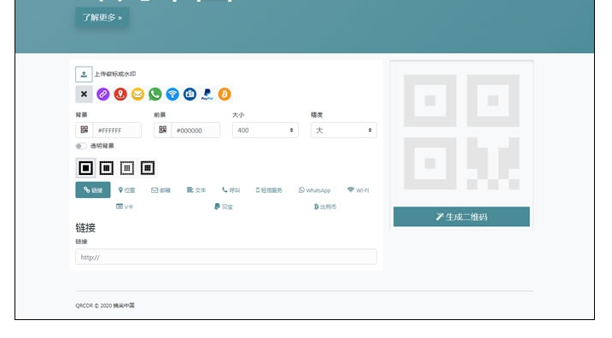Choose the PayPal logo icon

[207, 94]
